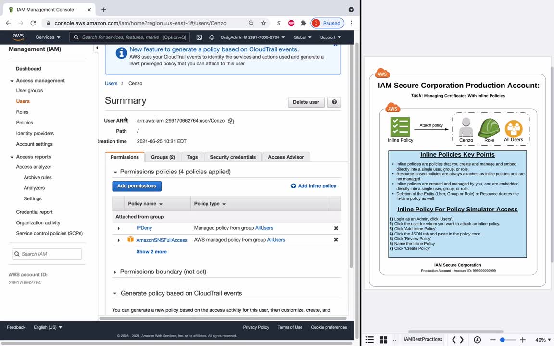The width and height of the screenshot is (554, 346).
Task: Select the IAM Management Console browser tab
Action: pyautogui.click(x=50, y=10)
